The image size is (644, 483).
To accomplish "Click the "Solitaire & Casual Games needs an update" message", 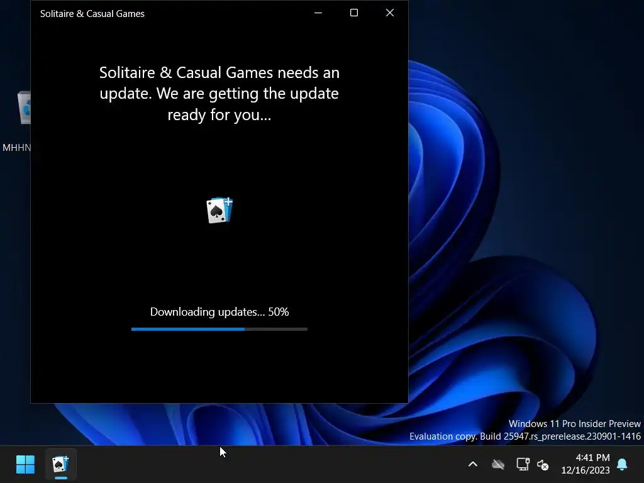I will click(219, 93).
